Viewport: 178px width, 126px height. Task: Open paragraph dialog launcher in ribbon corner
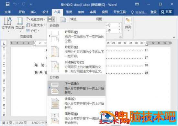pos(120,37)
